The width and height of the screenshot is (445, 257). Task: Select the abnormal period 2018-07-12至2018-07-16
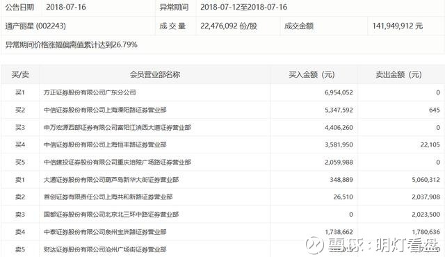(243, 7)
